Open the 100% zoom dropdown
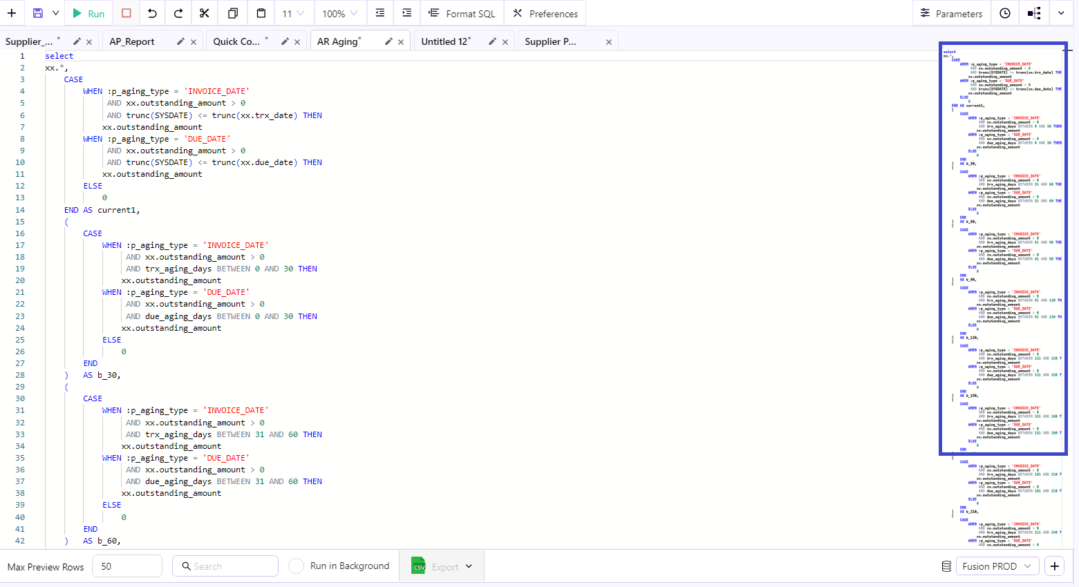Image resolution: width=1079 pixels, height=587 pixels. pyautogui.click(x=339, y=13)
